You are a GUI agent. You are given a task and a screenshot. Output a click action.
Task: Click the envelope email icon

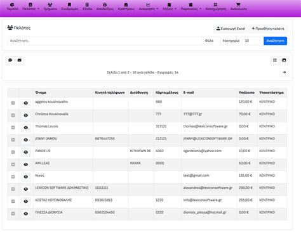(20, 60)
